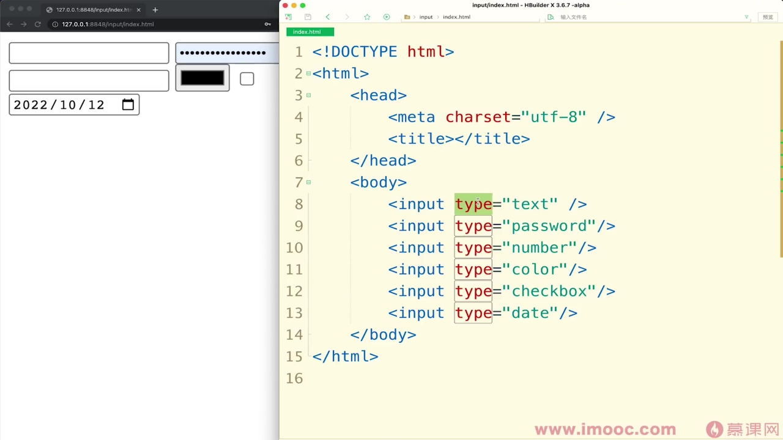This screenshot has width=783, height=440.
Task: Click "text" value on line 8
Action: pos(530,204)
